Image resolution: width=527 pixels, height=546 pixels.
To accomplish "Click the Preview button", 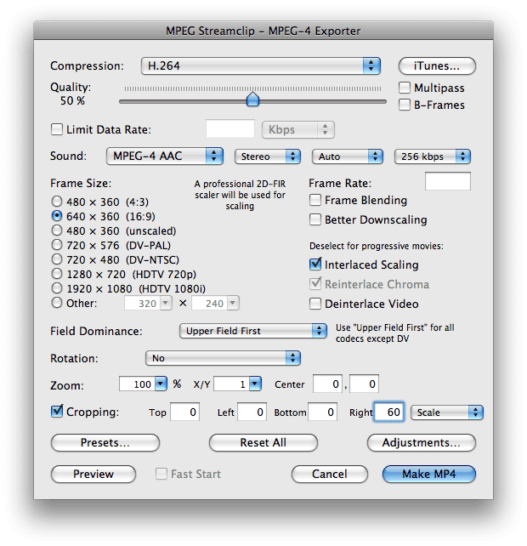I will [x=93, y=474].
